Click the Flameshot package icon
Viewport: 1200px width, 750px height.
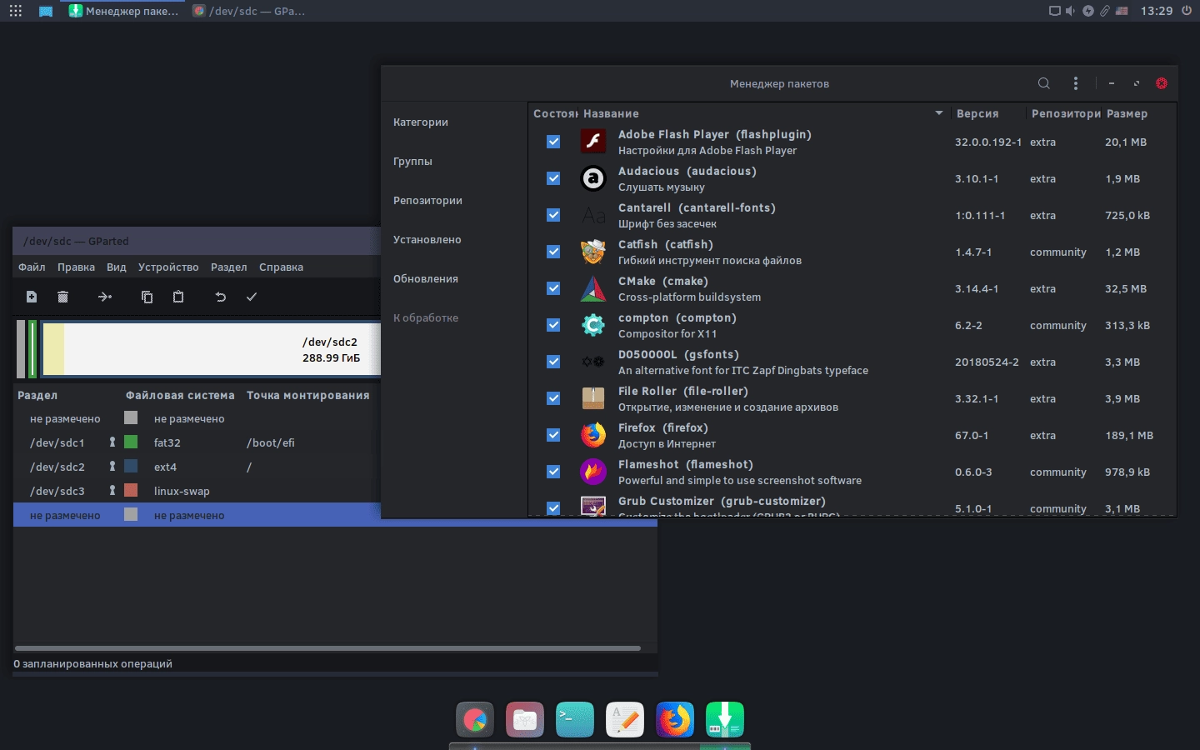pos(593,472)
